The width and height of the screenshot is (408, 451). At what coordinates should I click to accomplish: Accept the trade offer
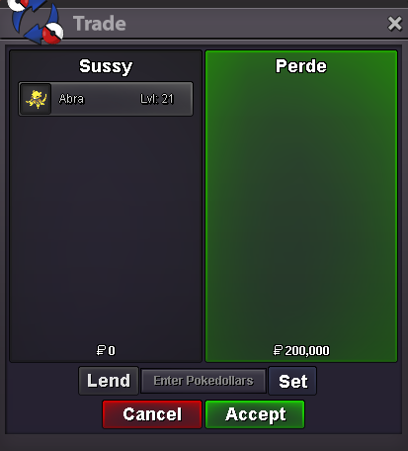(255, 414)
